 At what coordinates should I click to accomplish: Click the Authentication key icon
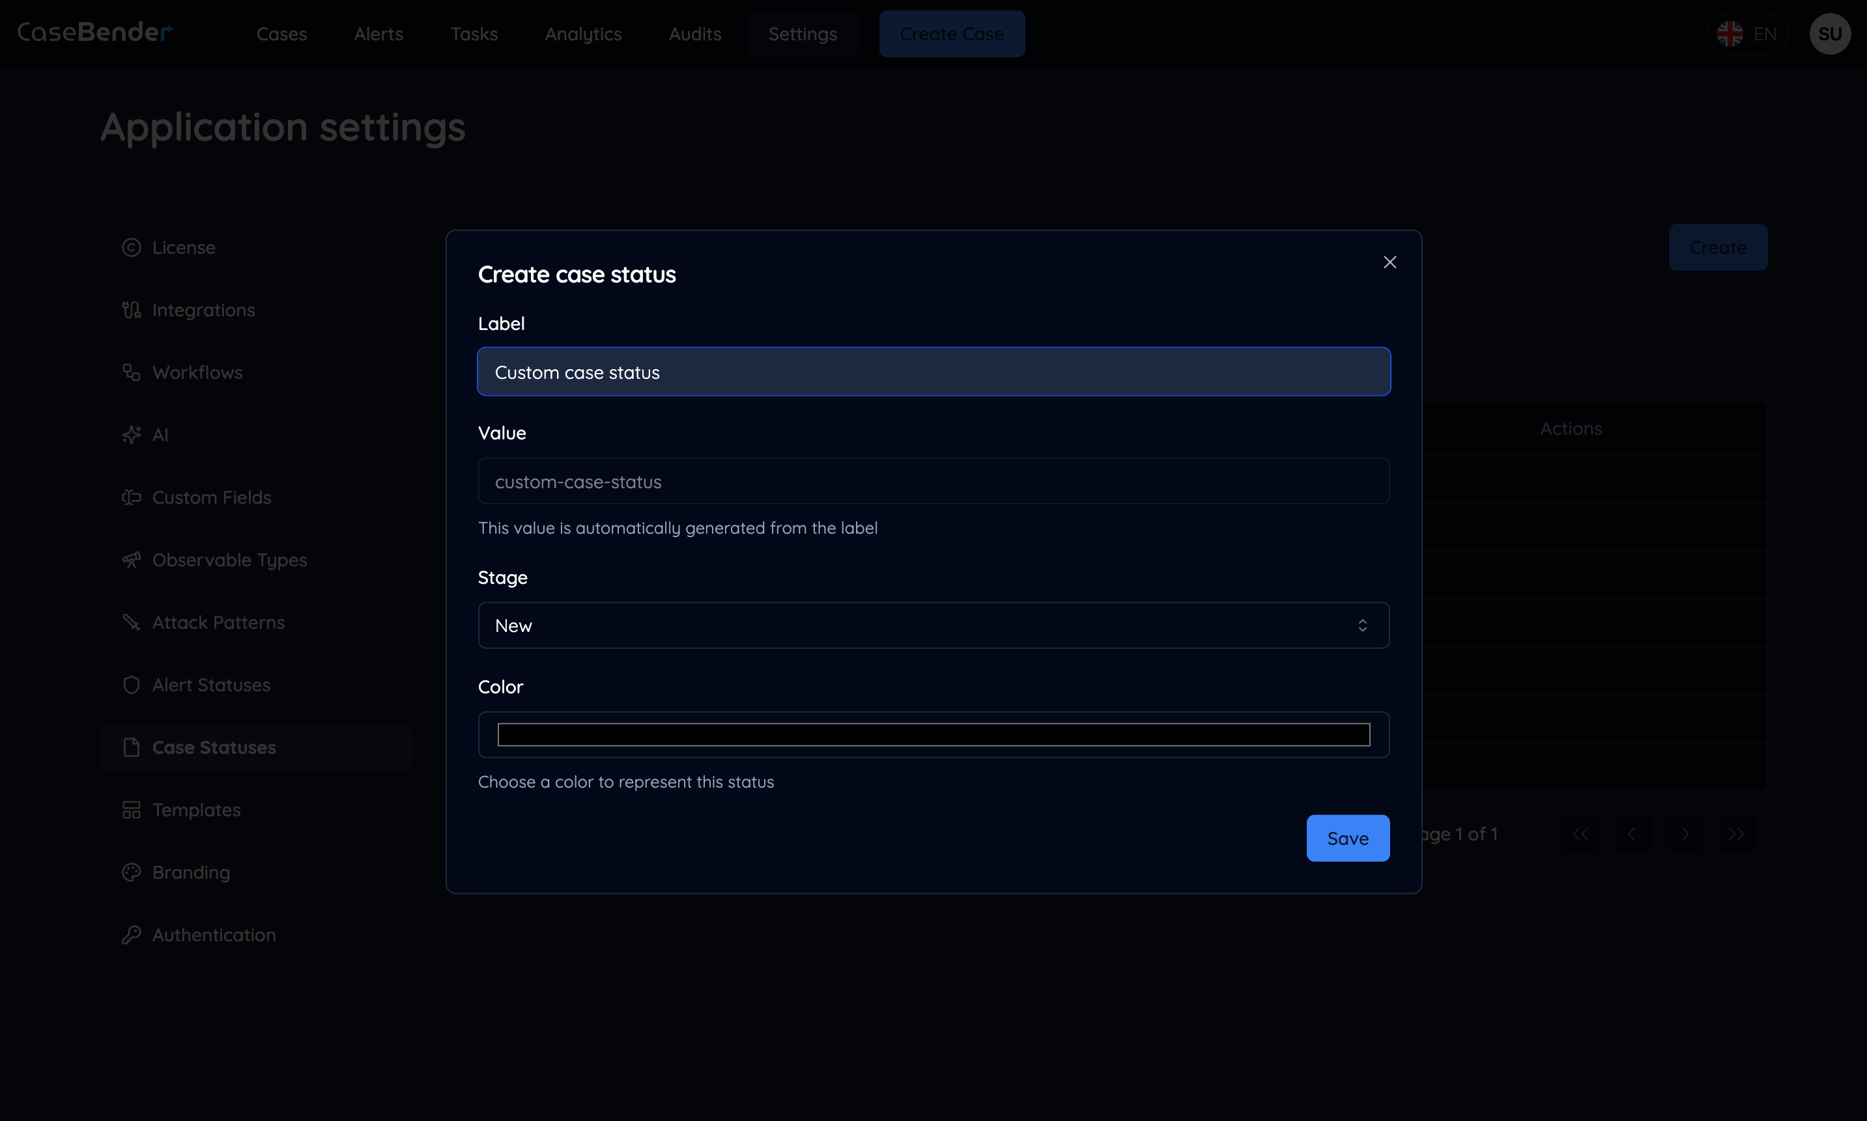132,934
